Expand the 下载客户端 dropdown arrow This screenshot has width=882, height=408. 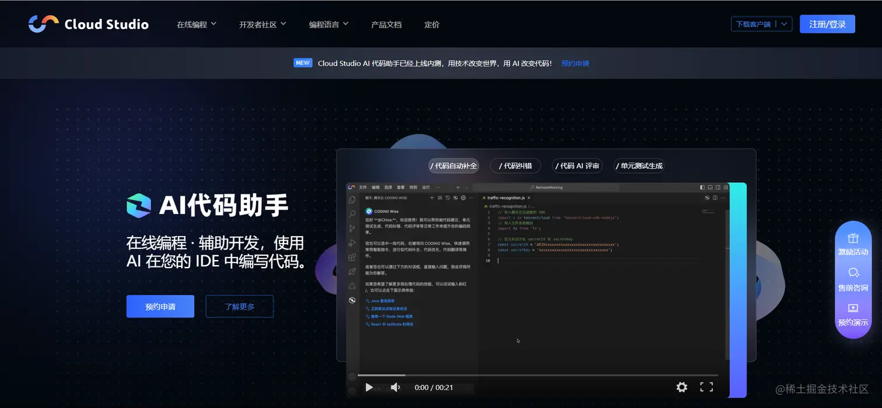pyautogui.click(x=784, y=24)
